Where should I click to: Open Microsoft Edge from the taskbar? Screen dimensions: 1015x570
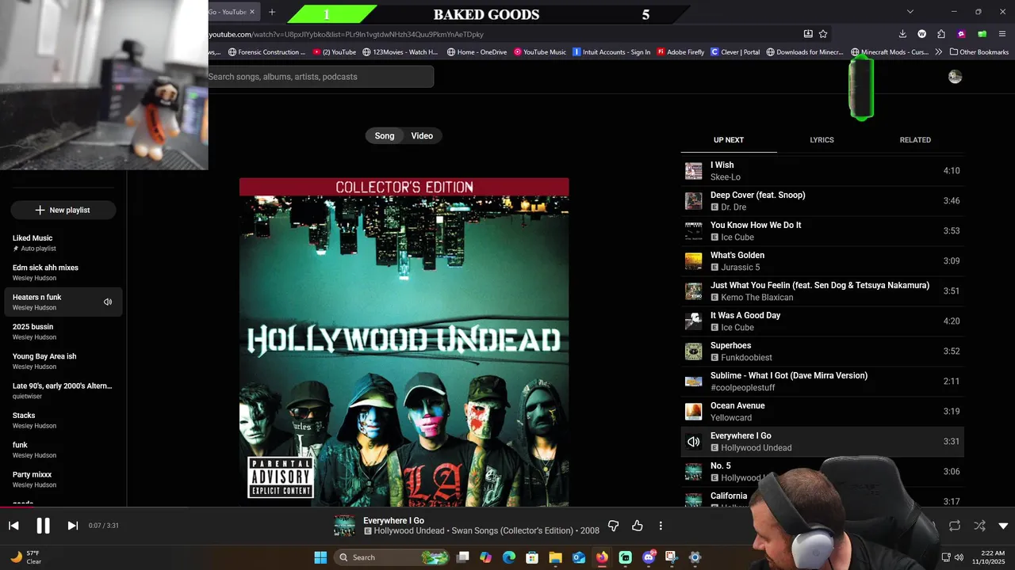[x=509, y=557]
